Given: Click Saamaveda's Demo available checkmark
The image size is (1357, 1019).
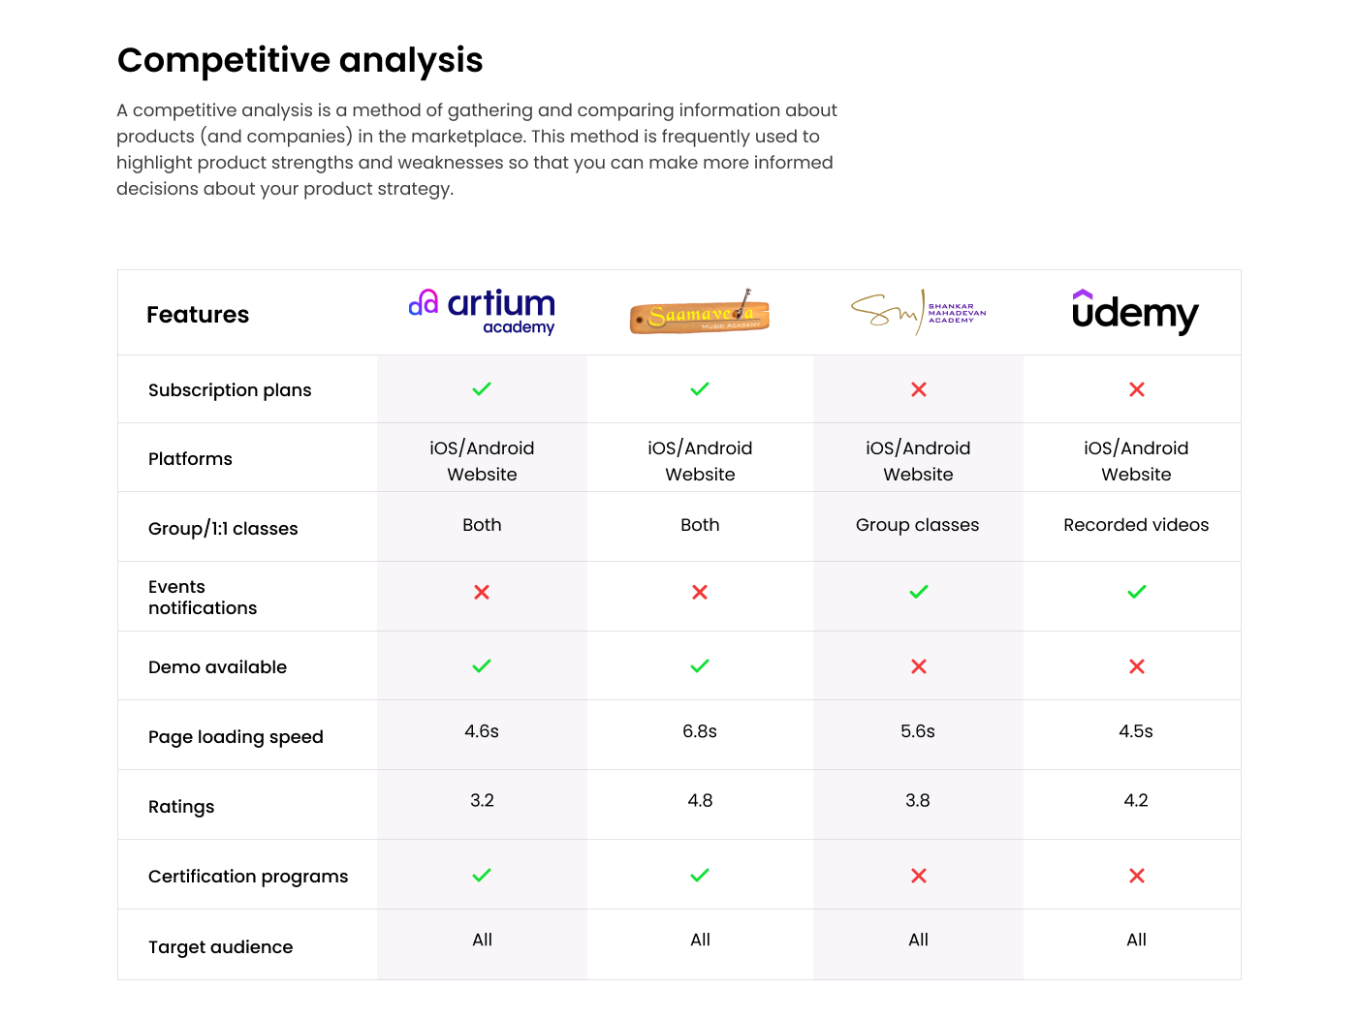Looking at the screenshot, I should click(700, 666).
